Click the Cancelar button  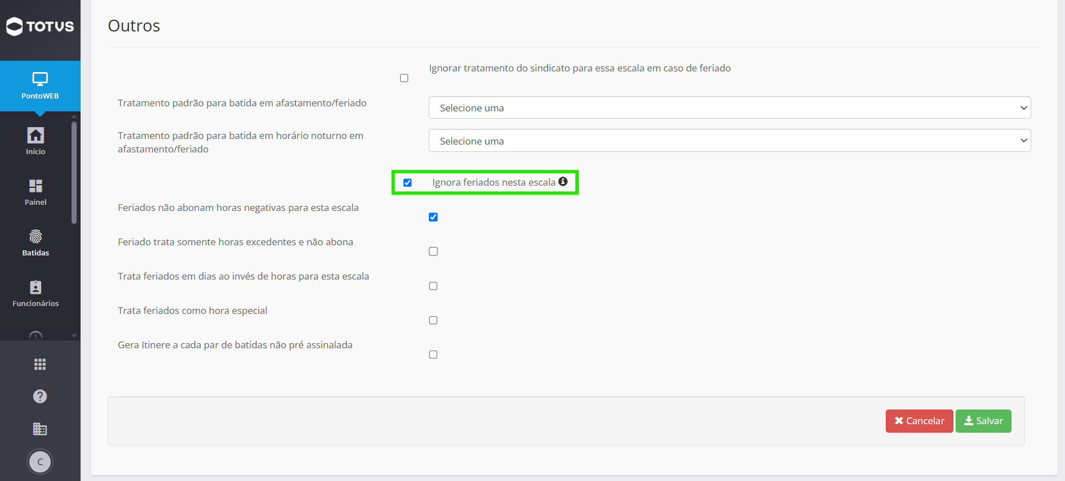coord(919,421)
